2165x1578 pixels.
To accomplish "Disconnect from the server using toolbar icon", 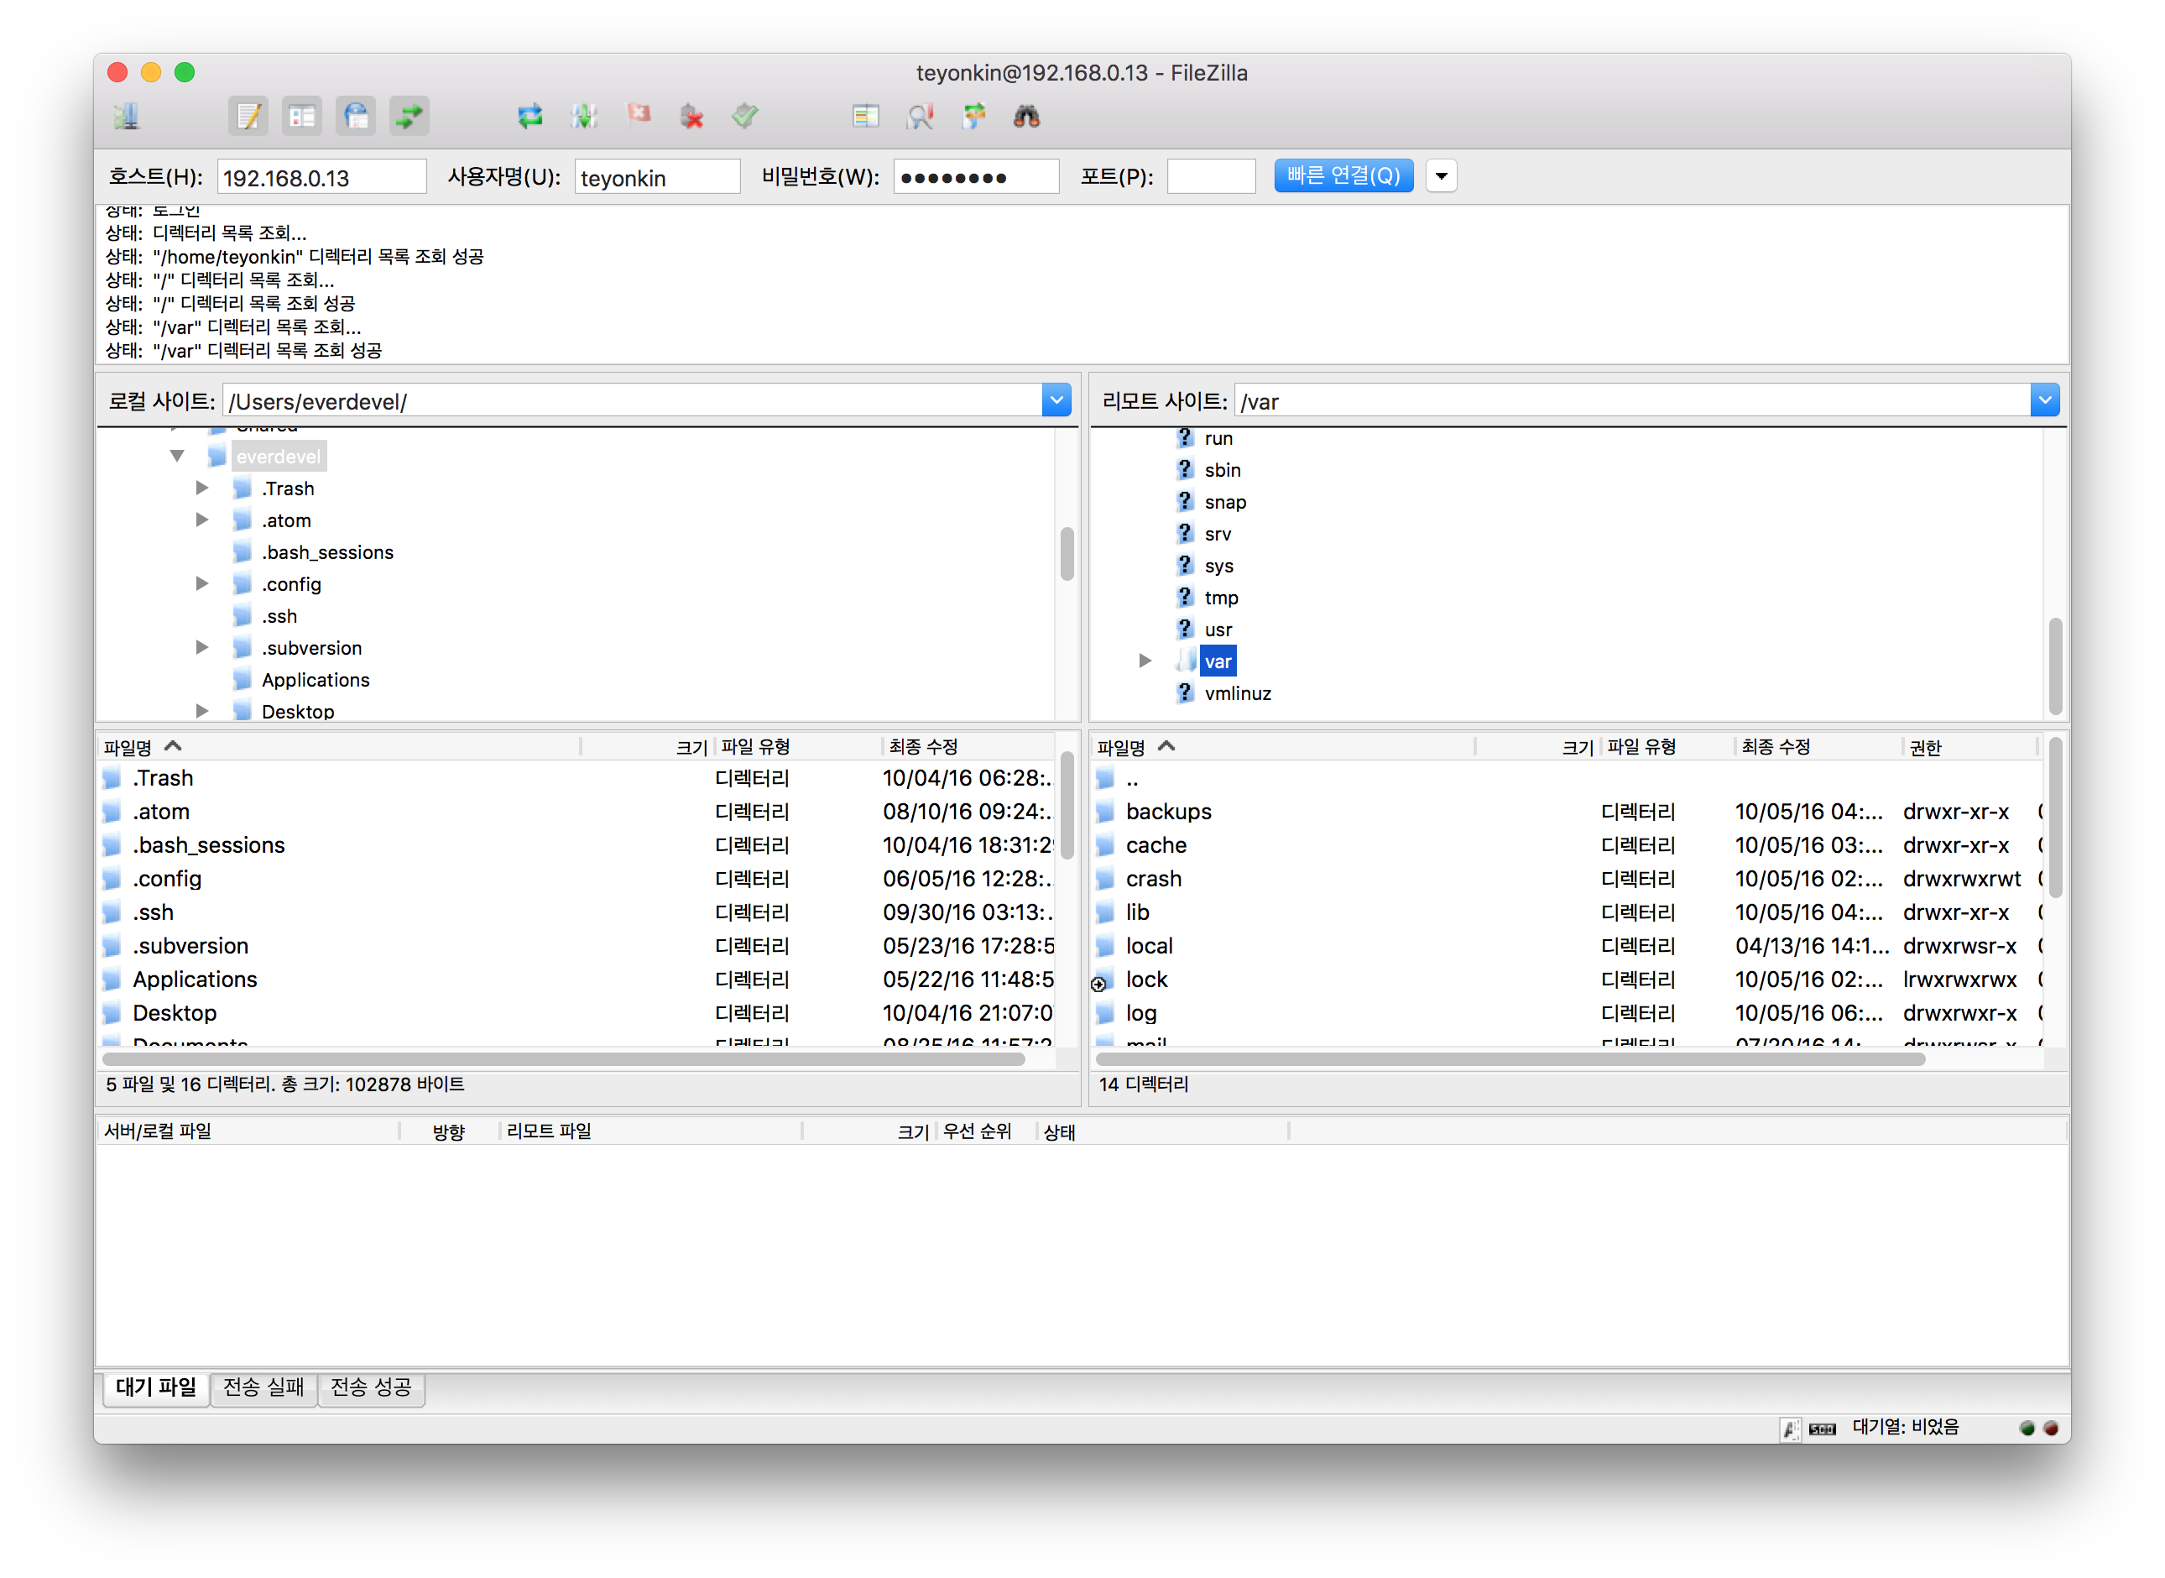I will coord(691,117).
